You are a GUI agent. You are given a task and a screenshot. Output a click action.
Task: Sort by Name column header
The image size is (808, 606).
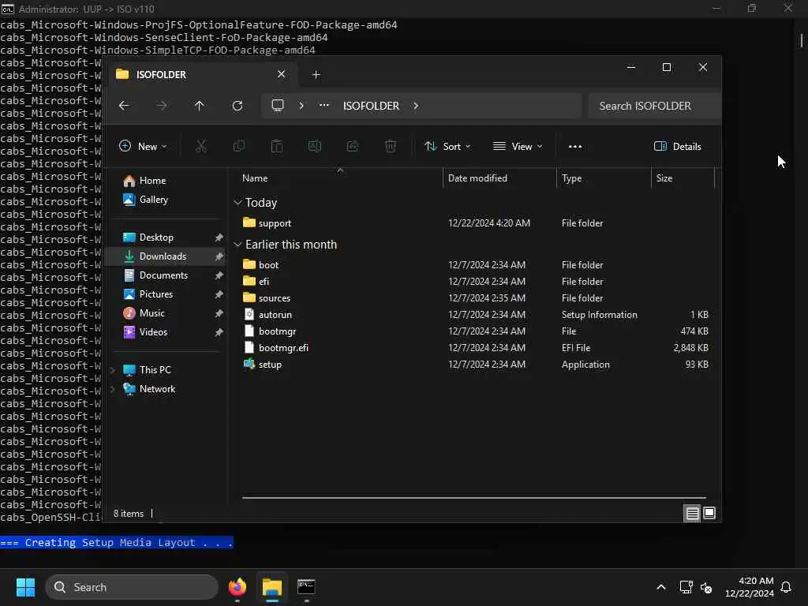(x=339, y=178)
